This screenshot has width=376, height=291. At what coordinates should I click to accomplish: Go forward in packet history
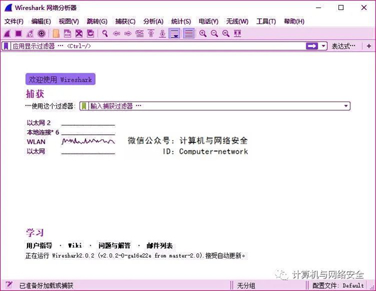tap(128, 33)
